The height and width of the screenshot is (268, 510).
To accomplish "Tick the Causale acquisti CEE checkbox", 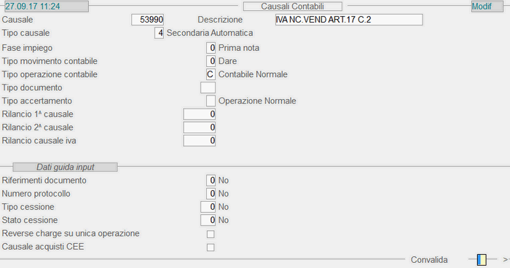I will [x=211, y=247].
